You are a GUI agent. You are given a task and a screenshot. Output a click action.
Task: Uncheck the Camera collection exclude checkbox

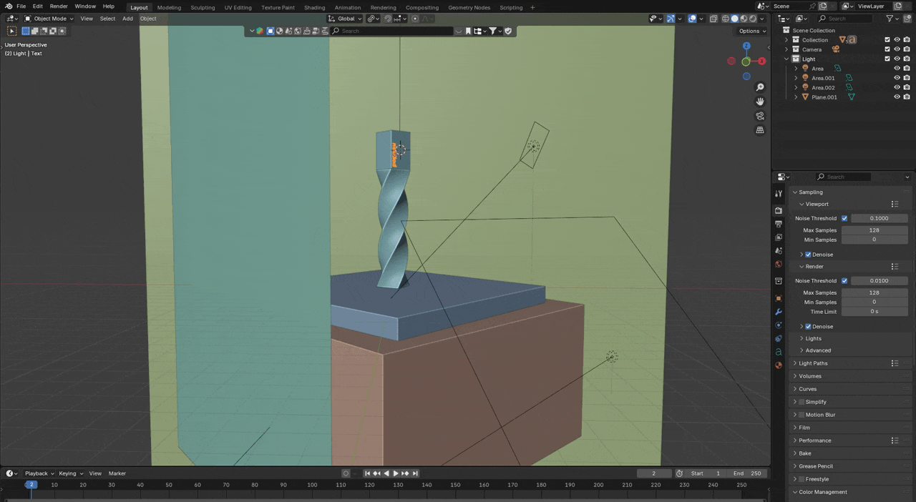(887, 49)
